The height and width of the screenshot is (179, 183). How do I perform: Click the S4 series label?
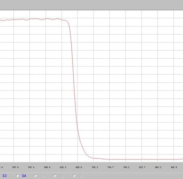pos(24,176)
